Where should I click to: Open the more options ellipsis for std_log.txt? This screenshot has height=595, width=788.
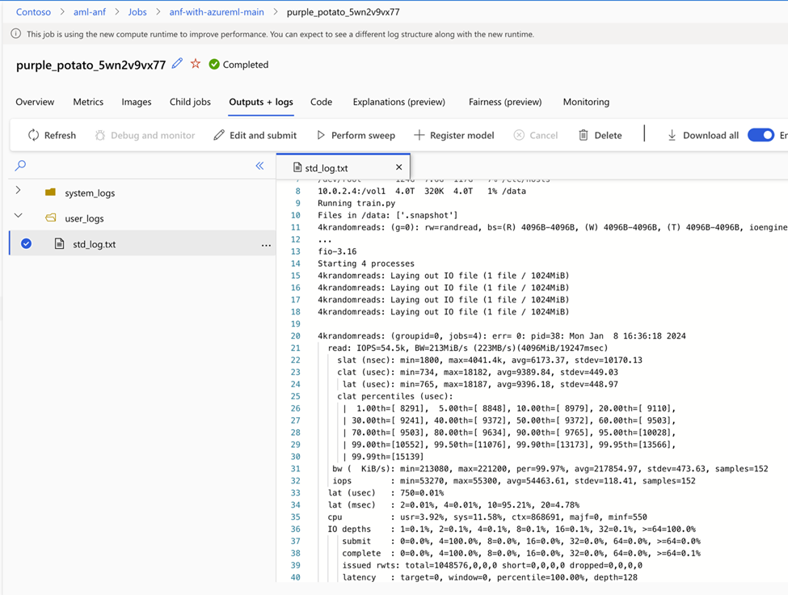tap(266, 245)
